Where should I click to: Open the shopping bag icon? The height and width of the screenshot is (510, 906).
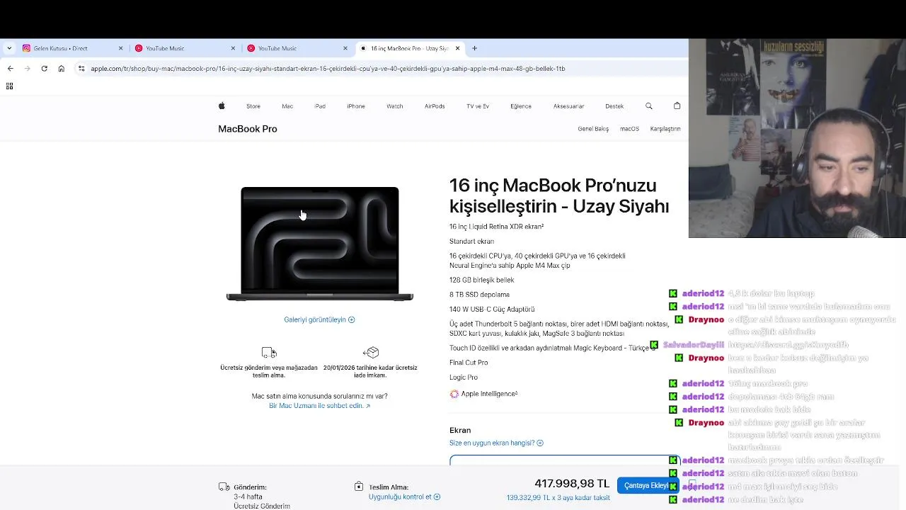(677, 106)
